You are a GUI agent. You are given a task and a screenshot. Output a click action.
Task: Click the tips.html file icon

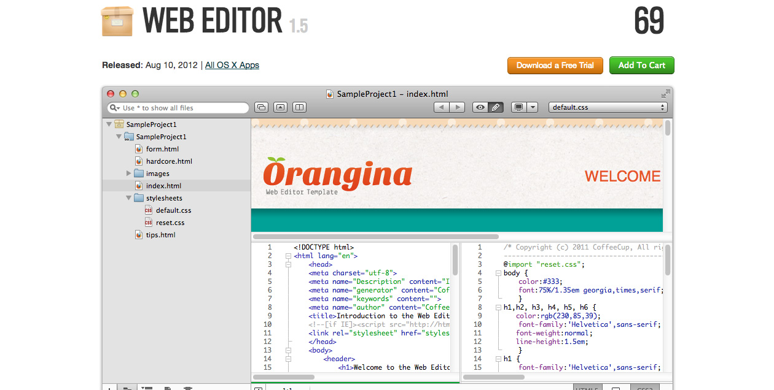(139, 235)
